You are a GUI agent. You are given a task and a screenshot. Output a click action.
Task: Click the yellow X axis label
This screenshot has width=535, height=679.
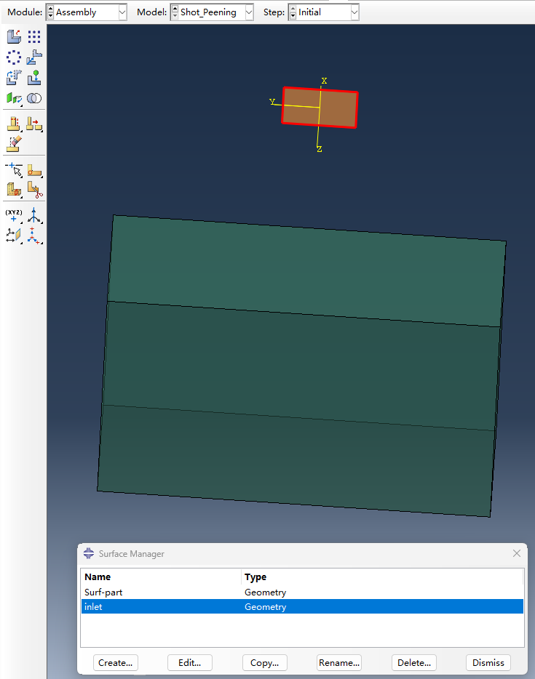click(x=325, y=81)
